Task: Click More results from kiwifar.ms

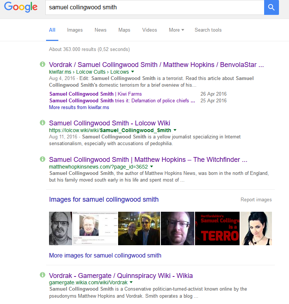Action: click(x=79, y=108)
